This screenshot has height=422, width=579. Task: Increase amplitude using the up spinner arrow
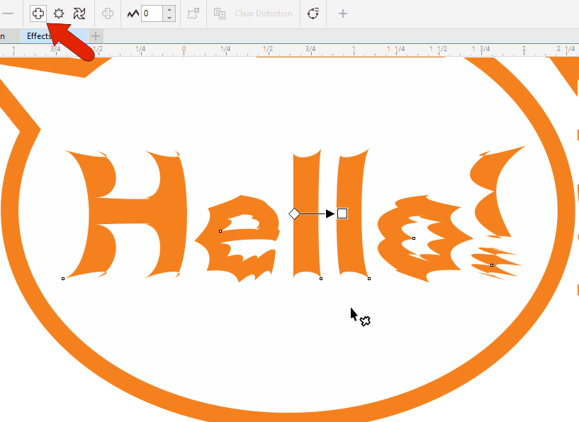tap(169, 9)
